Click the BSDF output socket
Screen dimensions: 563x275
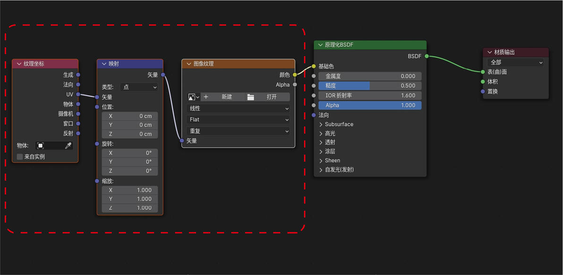427,56
